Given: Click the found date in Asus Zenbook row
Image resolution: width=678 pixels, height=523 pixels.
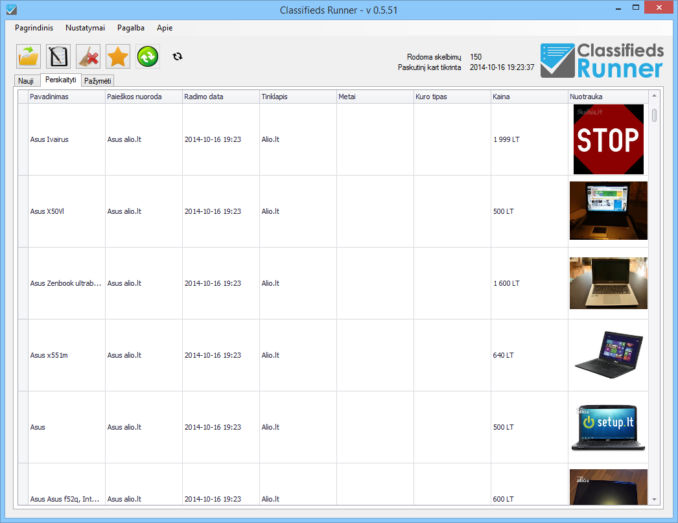Looking at the screenshot, I should [x=213, y=283].
